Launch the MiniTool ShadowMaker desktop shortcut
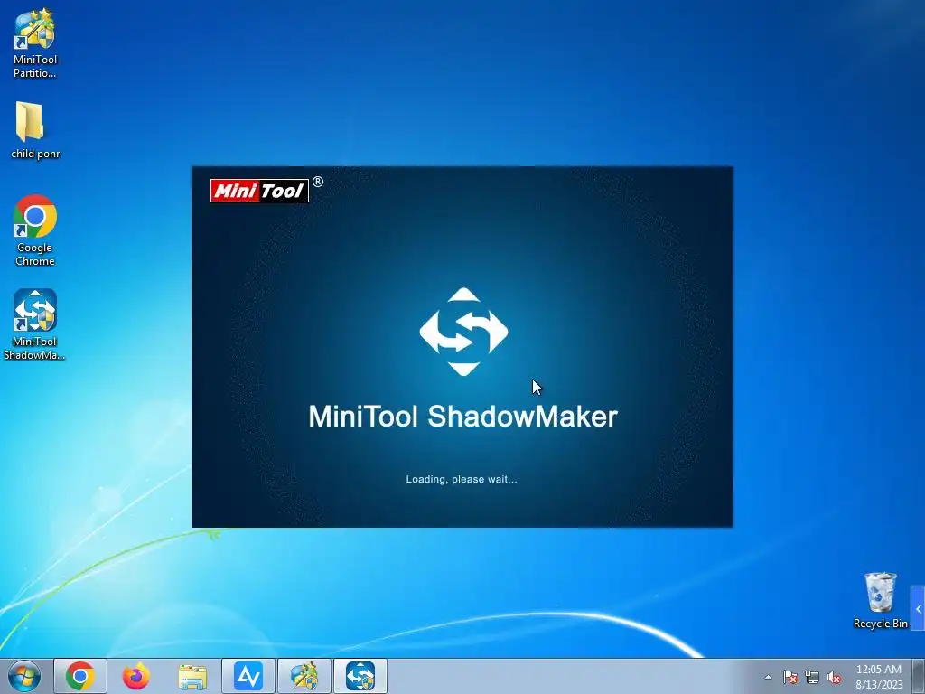The width and height of the screenshot is (925, 694). click(35, 324)
